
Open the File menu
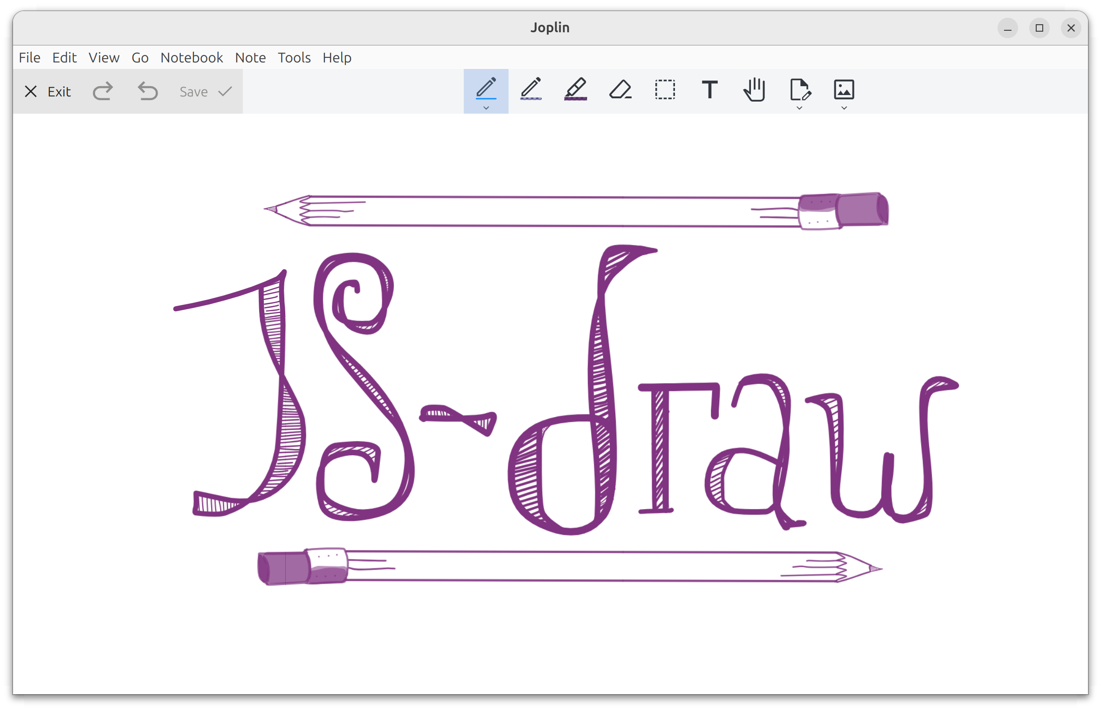point(29,58)
